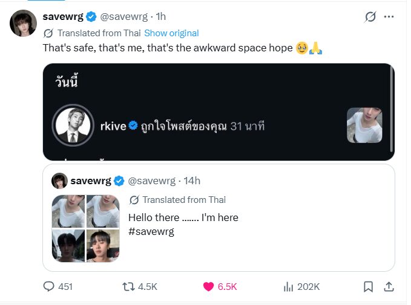
Task: Open the three-dot more options menu
Action: point(389,16)
